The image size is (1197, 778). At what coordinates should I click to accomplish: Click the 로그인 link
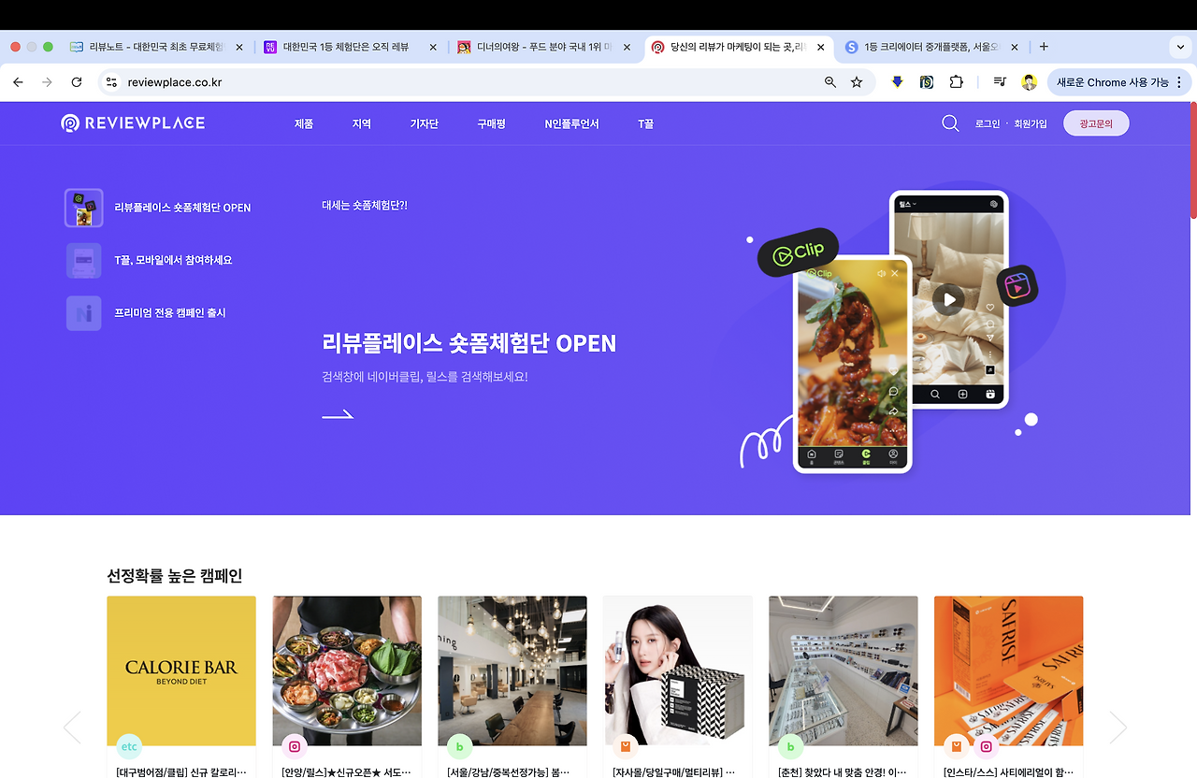click(x=986, y=122)
